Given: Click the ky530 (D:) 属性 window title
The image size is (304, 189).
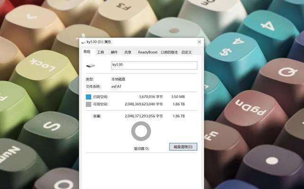Looking at the screenshot, I should (x=99, y=42).
